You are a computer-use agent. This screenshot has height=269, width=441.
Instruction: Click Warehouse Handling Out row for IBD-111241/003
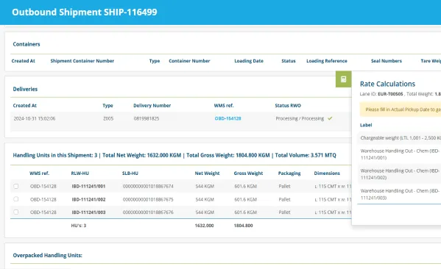pos(399,194)
